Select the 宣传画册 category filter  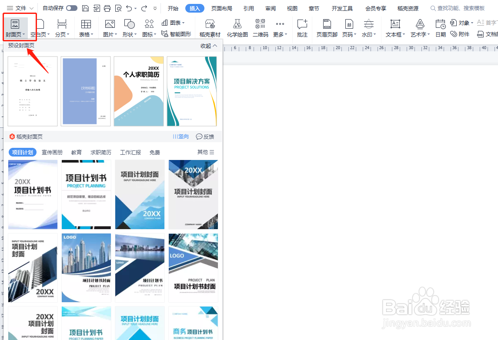(52, 152)
